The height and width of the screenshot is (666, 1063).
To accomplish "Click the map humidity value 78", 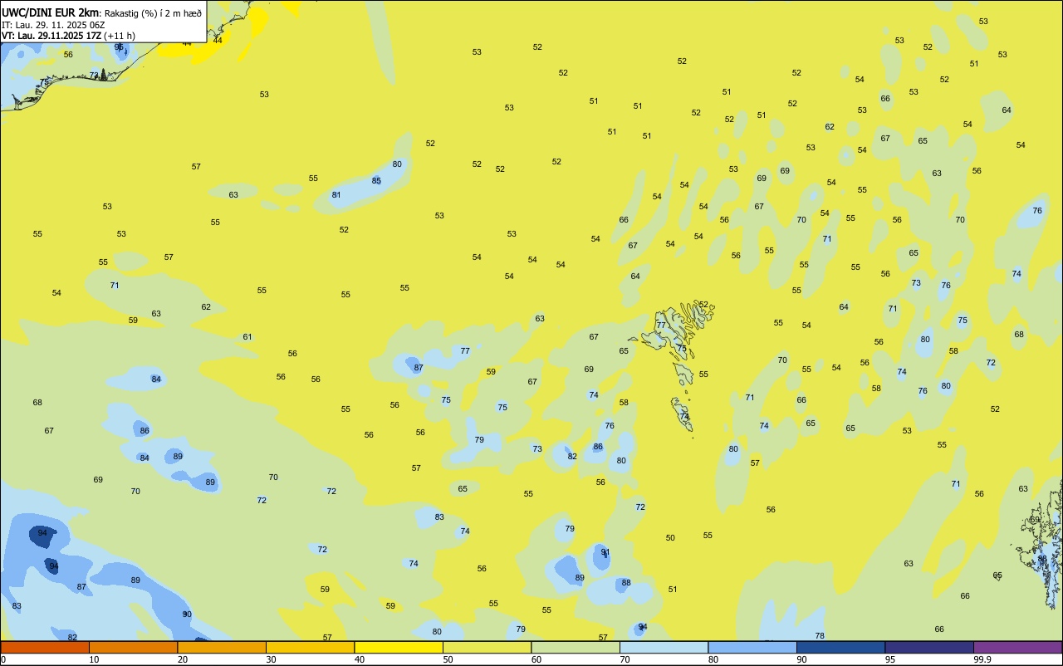I will [820, 636].
